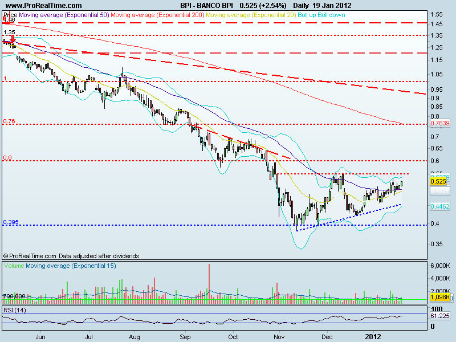Select the Price legend label

[x=10, y=15]
